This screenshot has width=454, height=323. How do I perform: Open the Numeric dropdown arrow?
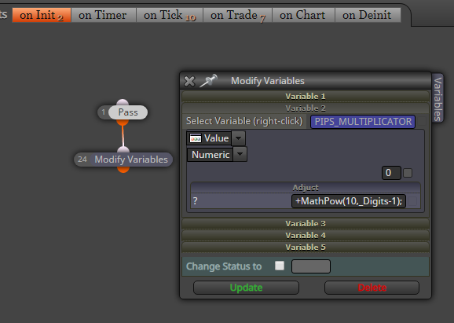point(240,154)
